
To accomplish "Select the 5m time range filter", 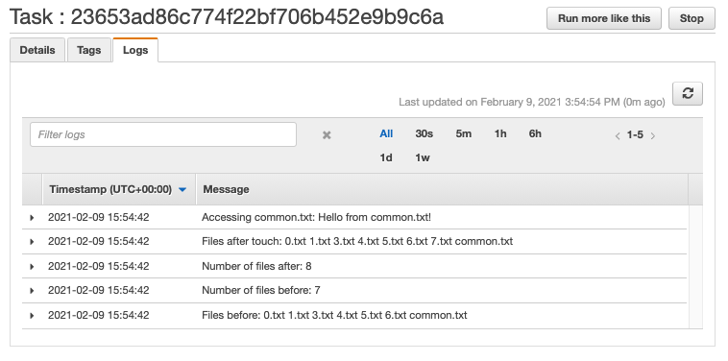I will click(463, 133).
